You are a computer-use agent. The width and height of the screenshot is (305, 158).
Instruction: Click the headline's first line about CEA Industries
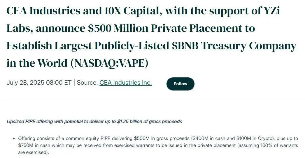point(143,11)
